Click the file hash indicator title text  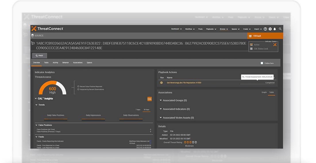pyautogui.click(x=141, y=46)
